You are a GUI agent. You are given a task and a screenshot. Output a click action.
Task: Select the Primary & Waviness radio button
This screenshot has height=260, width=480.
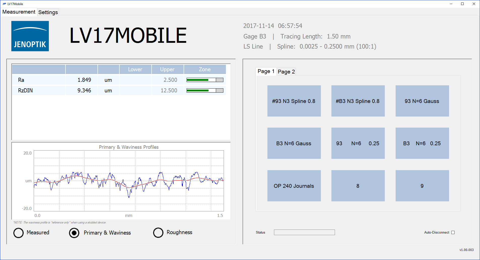coord(74,233)
